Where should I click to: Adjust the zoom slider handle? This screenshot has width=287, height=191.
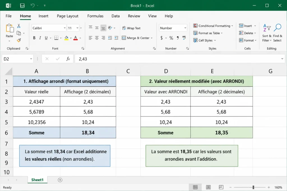(253, 187)
